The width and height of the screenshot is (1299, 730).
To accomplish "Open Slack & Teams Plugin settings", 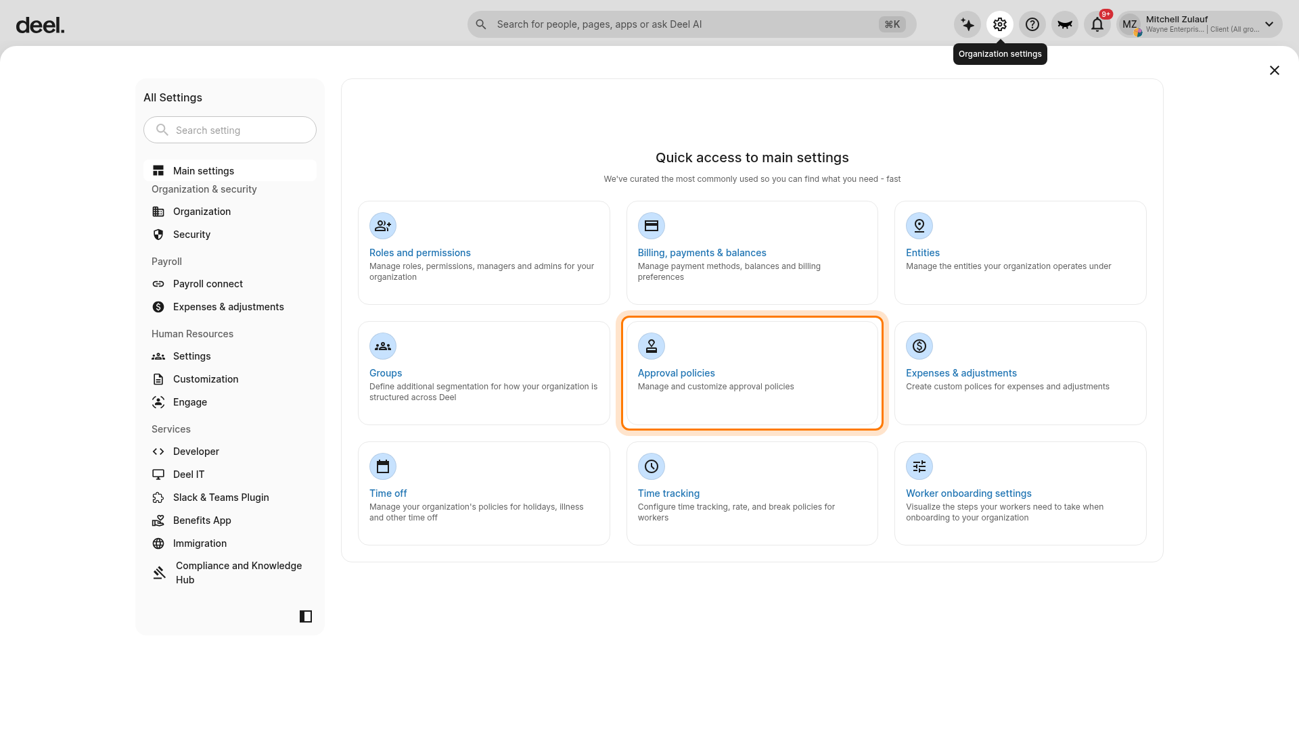I will 230,497.
